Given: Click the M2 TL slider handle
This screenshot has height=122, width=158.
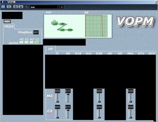Looking at the screenshot, I should coord(58,102).
